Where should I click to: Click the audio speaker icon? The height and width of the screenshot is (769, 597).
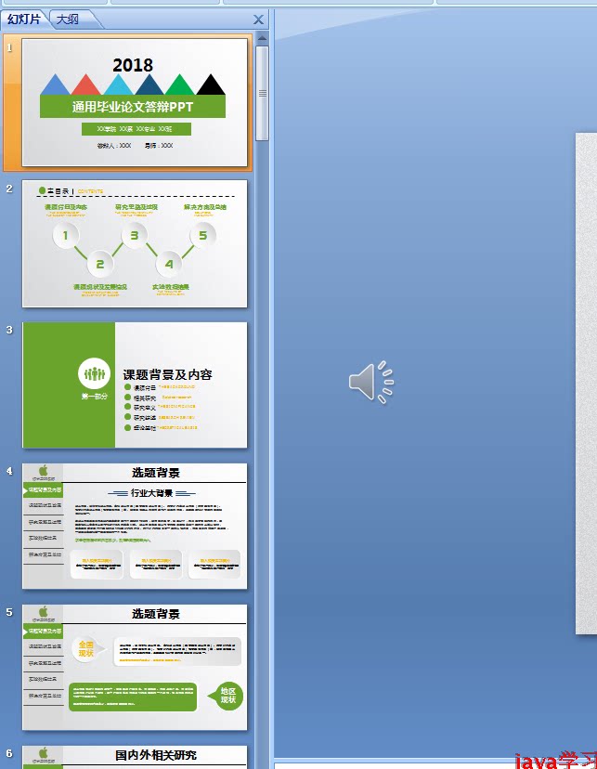371,382
